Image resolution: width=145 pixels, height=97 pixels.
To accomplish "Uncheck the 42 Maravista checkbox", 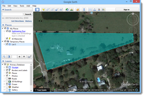I will (x=7, y=38).
